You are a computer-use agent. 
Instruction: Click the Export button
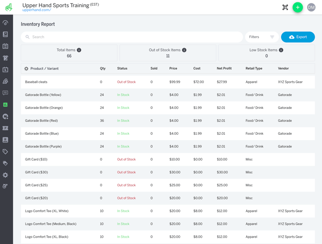(297, 37)
